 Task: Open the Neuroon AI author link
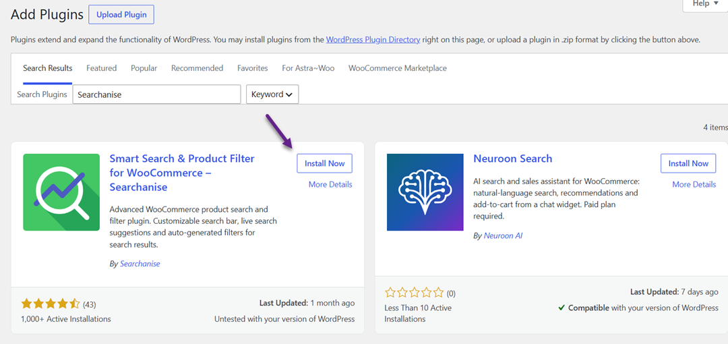click(503, 235)
